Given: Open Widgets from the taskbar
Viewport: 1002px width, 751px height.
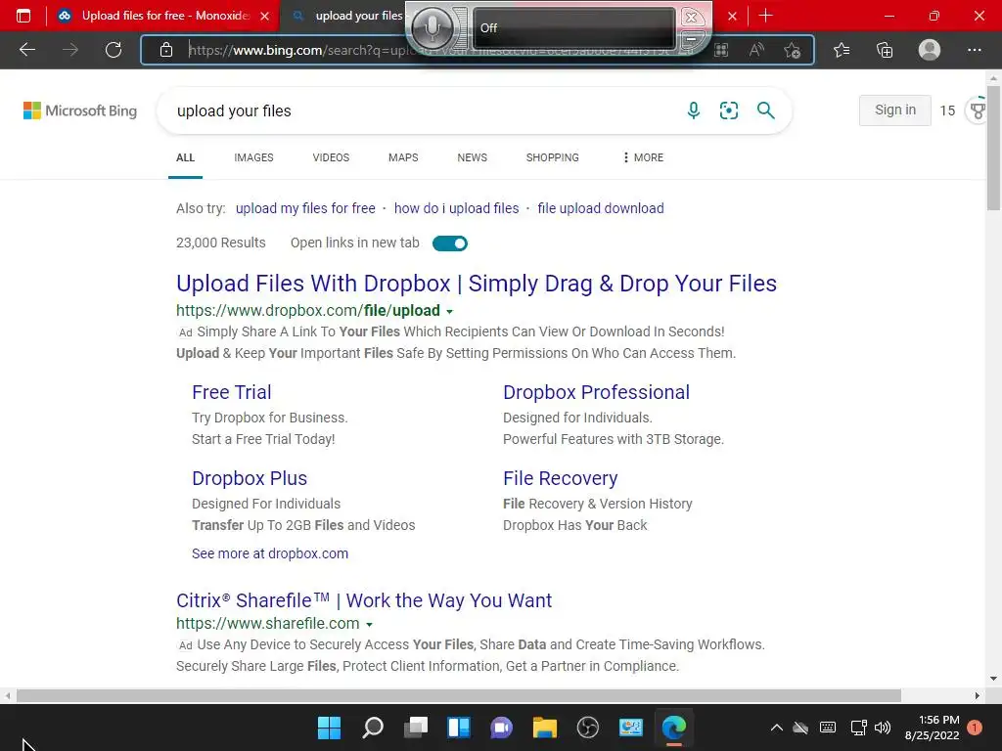Looking at the screenshot, I should point(459,728).
